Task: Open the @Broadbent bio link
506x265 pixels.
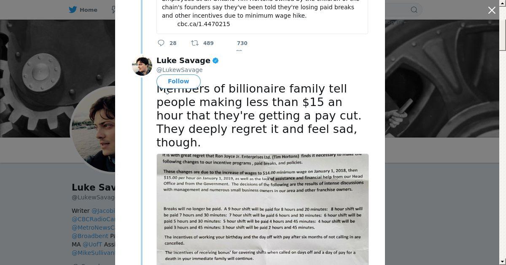Action: click(90, 236)
